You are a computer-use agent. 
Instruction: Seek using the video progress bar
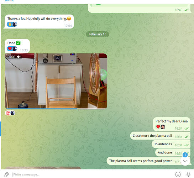click(x=56, y=109)
